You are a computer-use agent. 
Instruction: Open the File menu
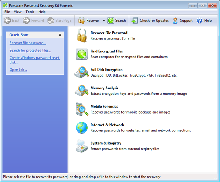tap(7, 12)
